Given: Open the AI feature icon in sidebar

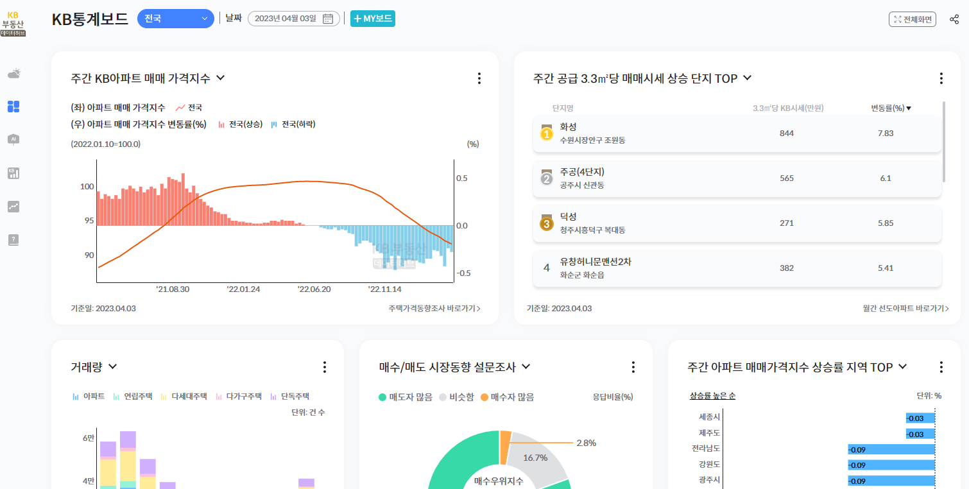Looking at the screenshot, I should pos(13,139).
